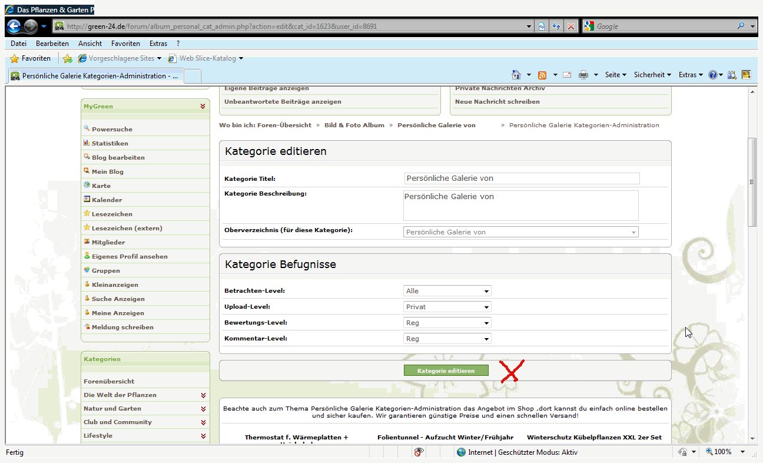Click the Print icon in command bar
Image resolution: width=763 pixels, height=463 pixels.
(x=583, y=75)
